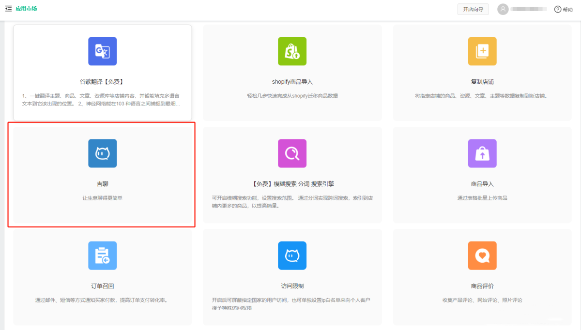
Task: Toggle the sidebar menu collapse icon
Action: tap(8, 9)
